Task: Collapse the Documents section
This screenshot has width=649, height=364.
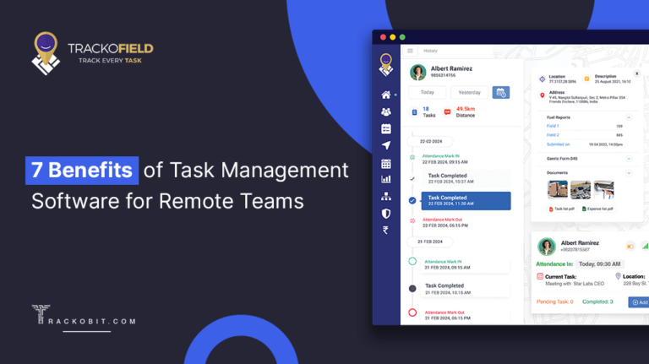Action: coord(628,171)
